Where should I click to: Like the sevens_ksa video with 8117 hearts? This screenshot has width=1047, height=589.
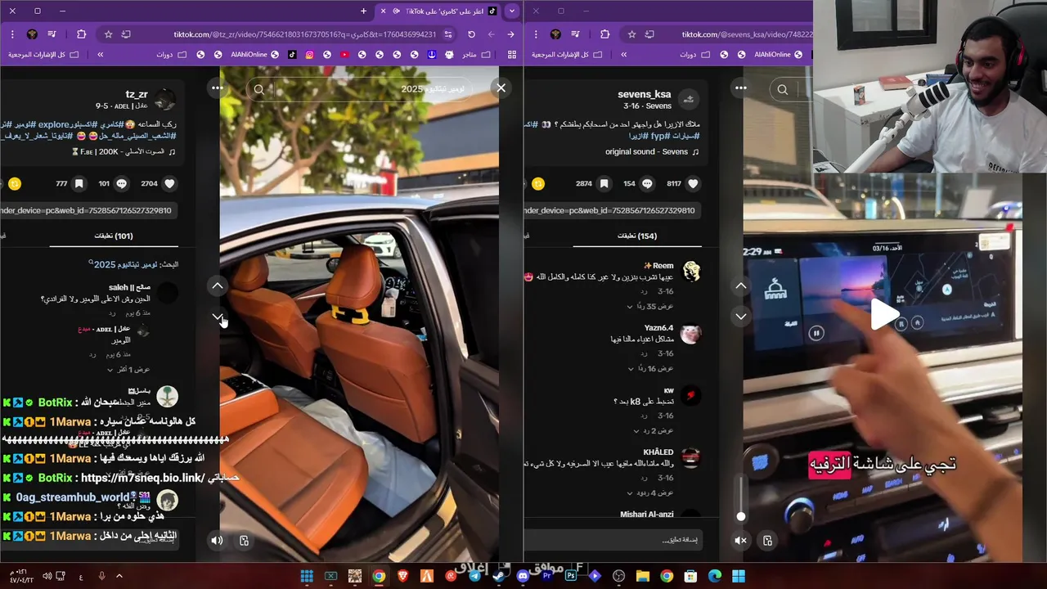[694, 184]
